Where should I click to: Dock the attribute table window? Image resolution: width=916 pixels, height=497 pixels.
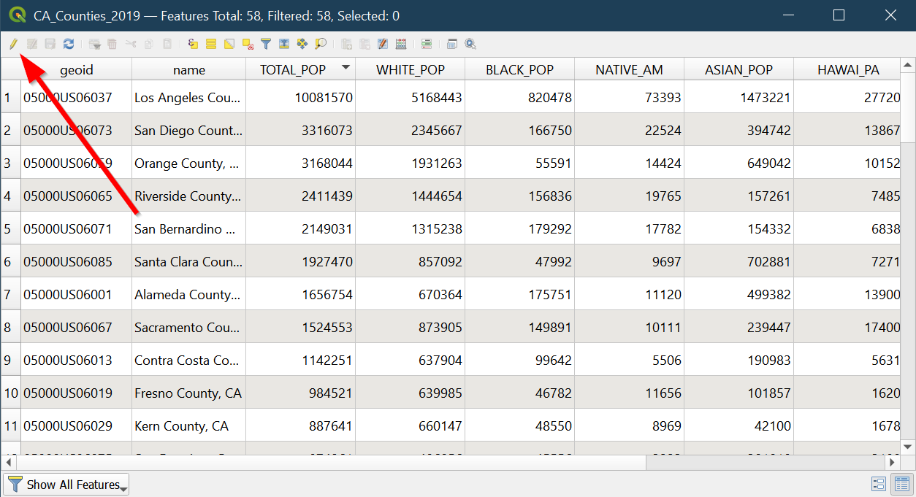[x=452, y=44]
